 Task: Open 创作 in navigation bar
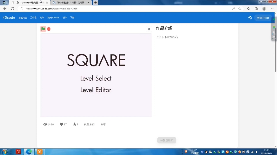[x=65, y=17]
